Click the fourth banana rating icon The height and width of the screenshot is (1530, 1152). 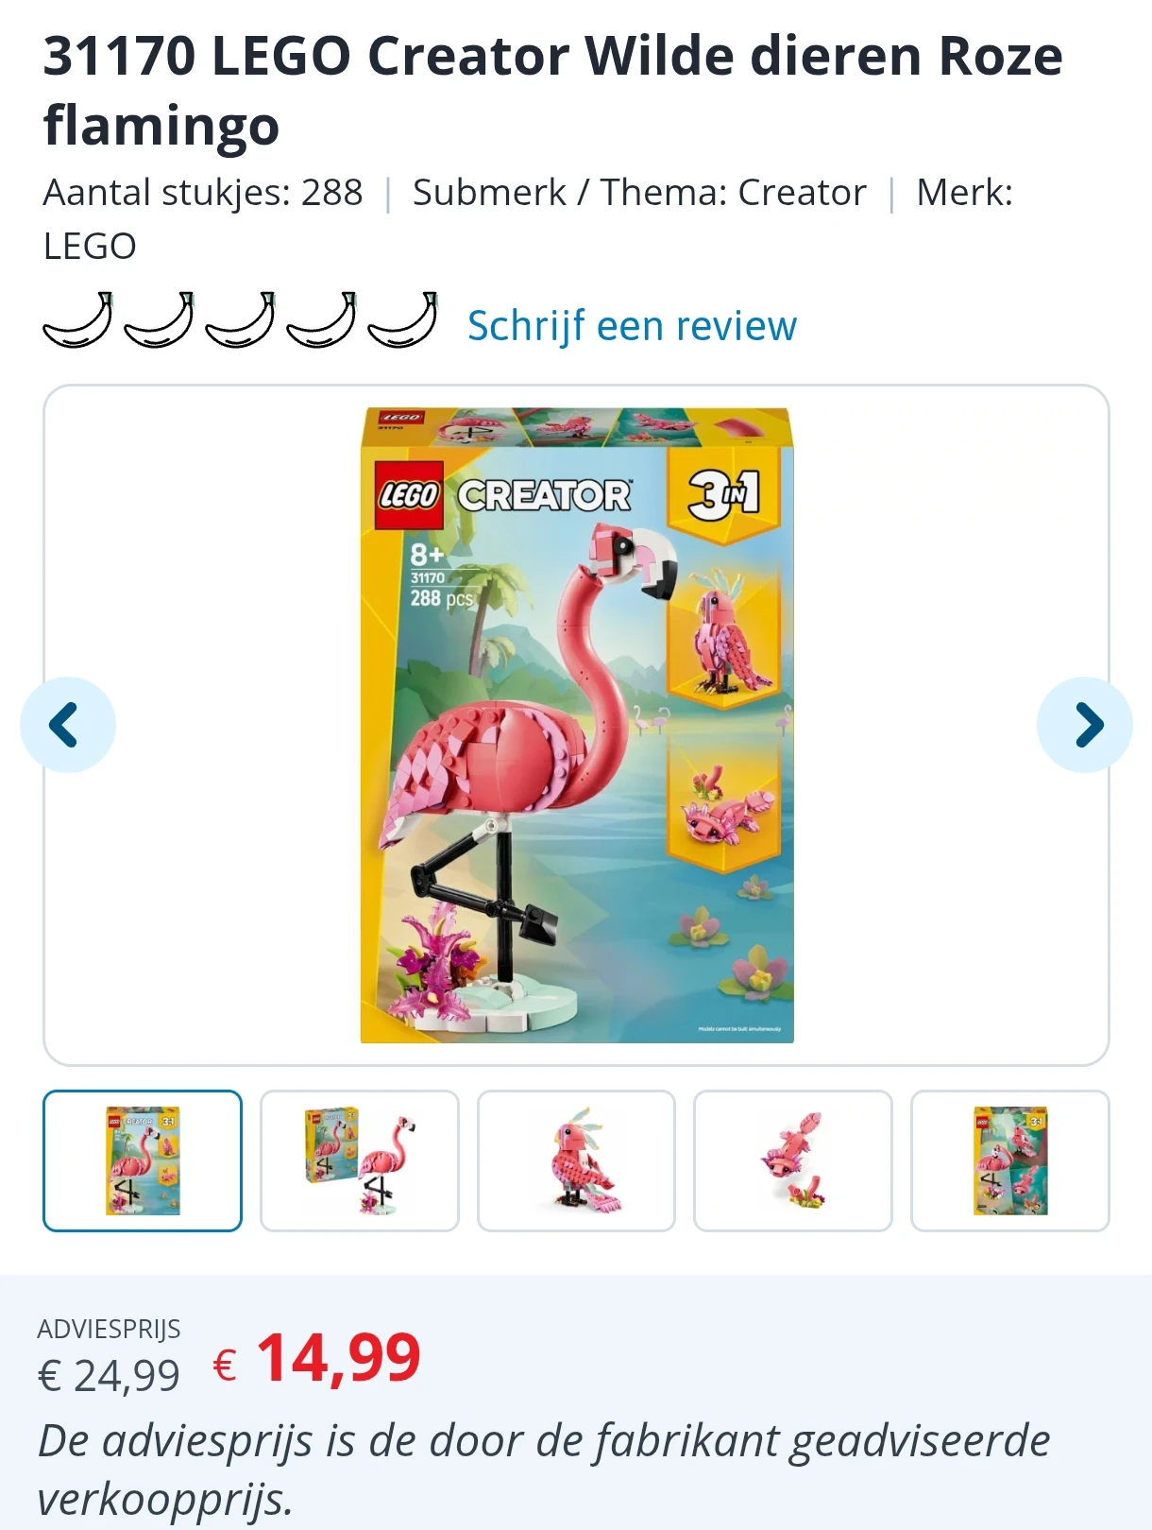pyautogui.click(x=321, y=320)
